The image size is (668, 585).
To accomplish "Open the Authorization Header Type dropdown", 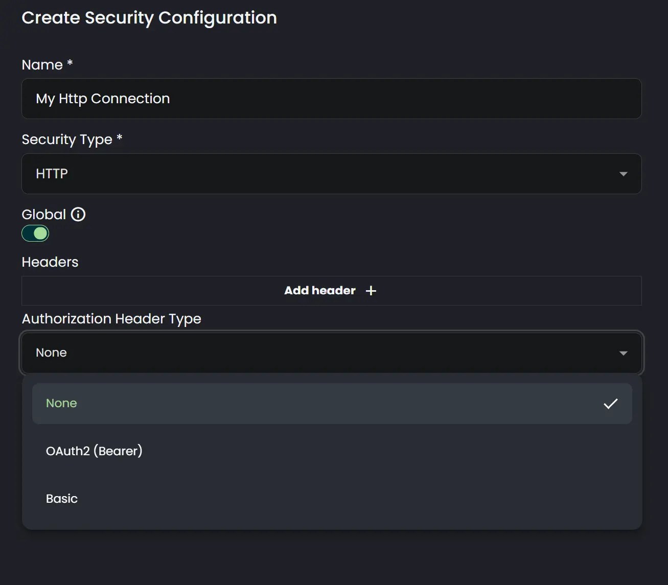I will point(332,353).
